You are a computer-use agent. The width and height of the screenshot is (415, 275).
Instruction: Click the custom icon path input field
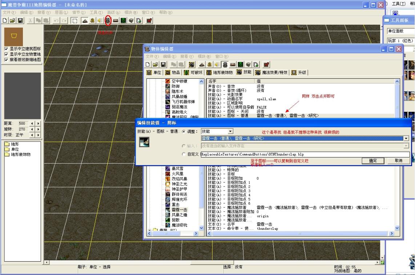pos(305,155)
